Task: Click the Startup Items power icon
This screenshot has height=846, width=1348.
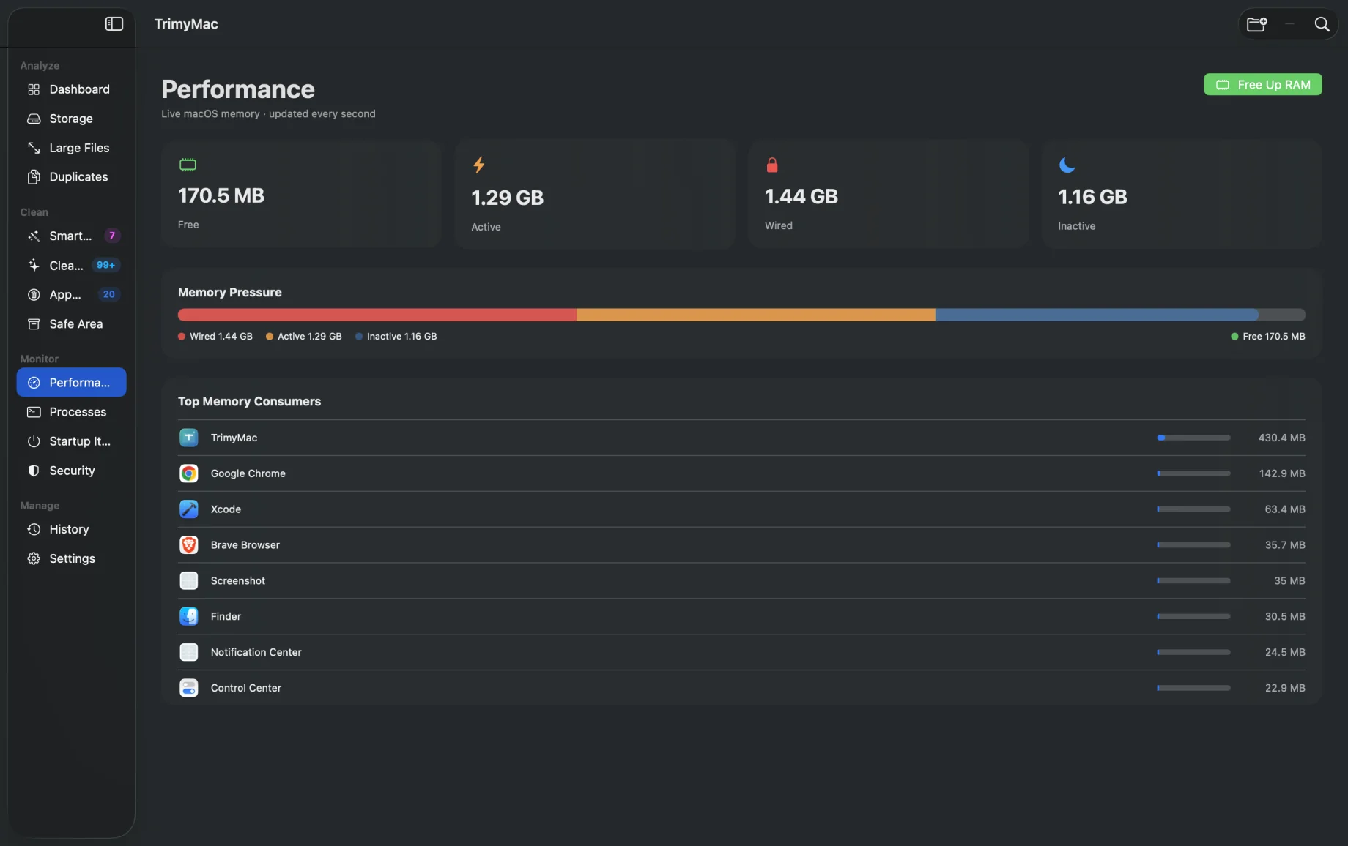Action: point(34,441)
